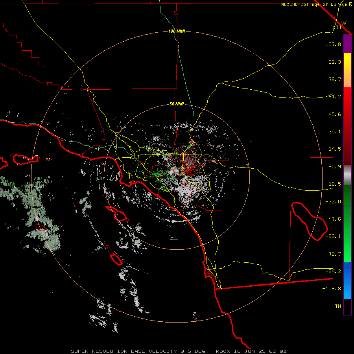
Task: Click the yellow segment of the velocity color bar
Action: pos(347,70)
